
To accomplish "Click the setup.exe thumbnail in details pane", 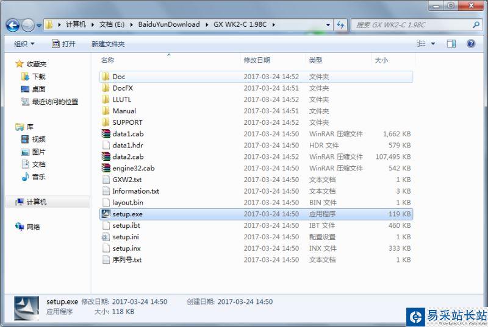I will pos(27,308).
